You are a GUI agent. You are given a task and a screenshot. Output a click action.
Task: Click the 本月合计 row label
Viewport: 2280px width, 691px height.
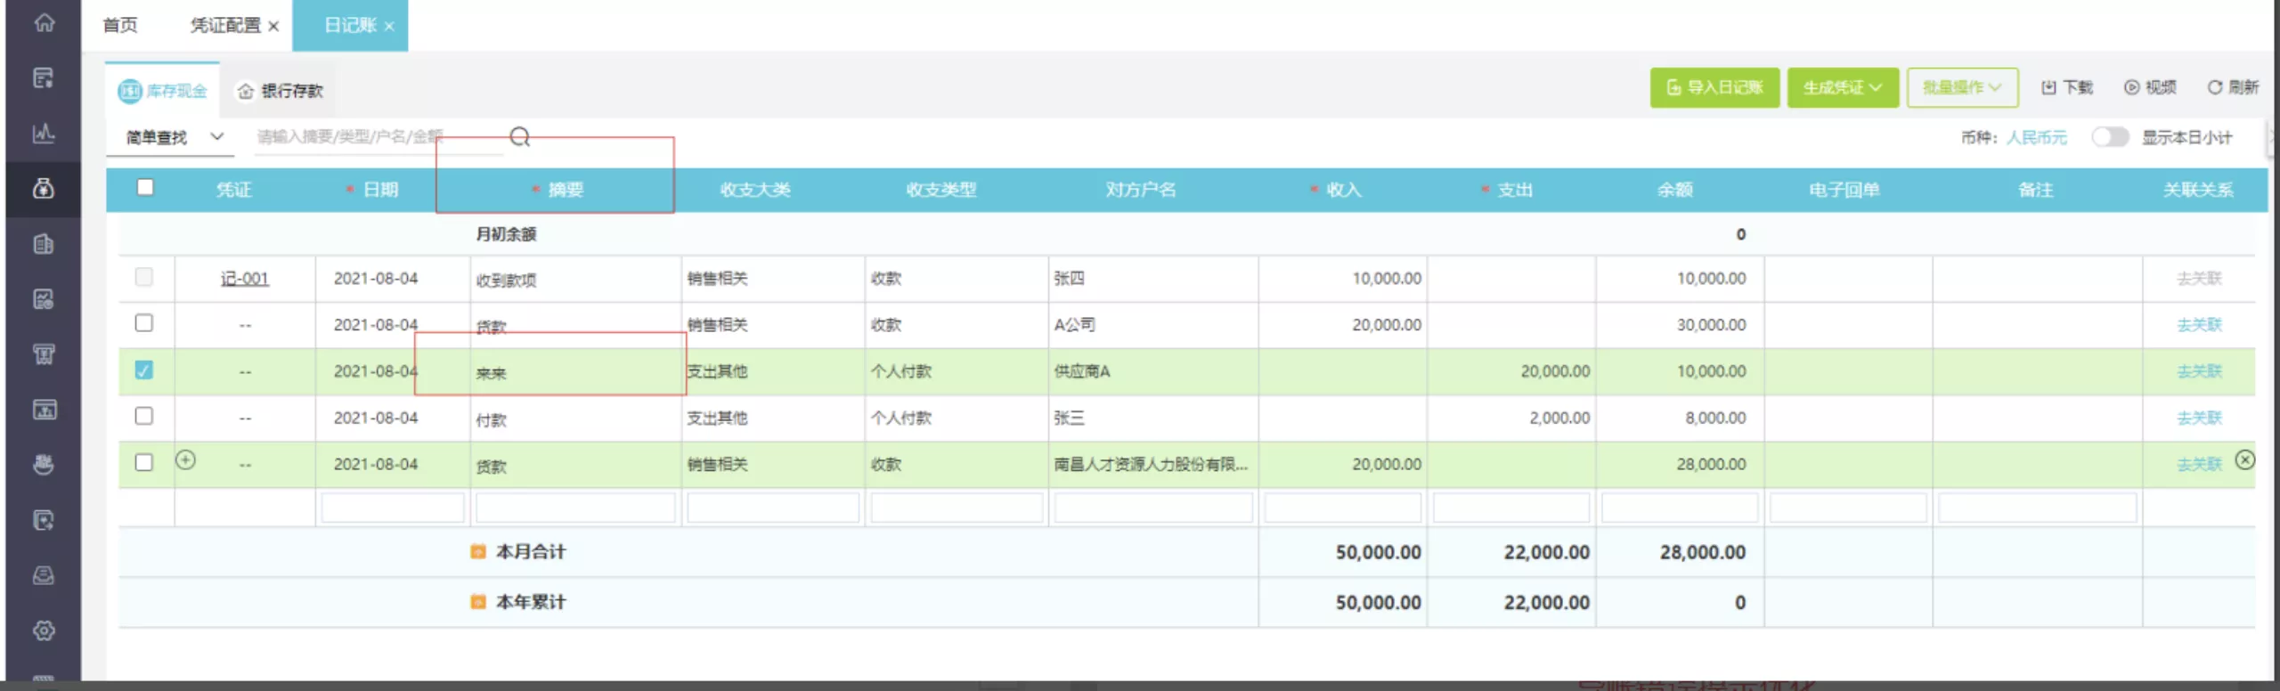(531, 552)
